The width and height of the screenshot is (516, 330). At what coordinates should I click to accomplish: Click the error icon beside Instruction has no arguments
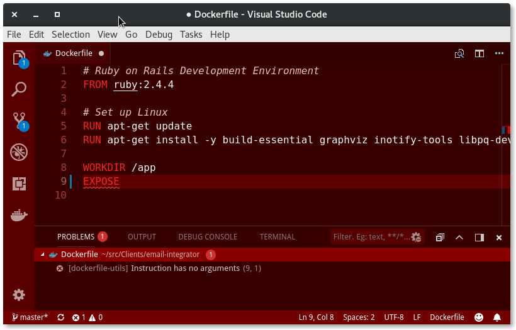tap(60, 268)
